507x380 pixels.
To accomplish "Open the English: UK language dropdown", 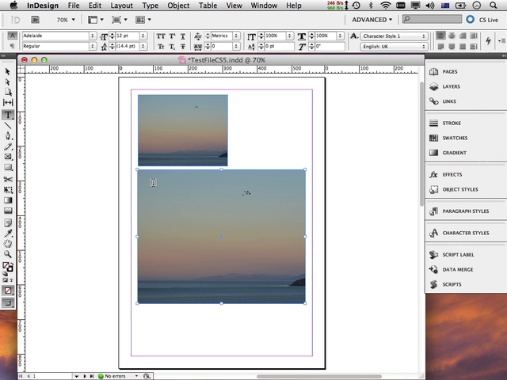I will 394,47.
